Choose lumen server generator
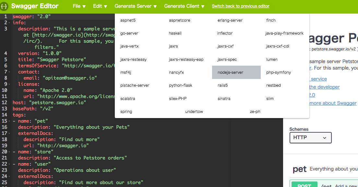Screen dimensions: 358x187 (272, 60)
